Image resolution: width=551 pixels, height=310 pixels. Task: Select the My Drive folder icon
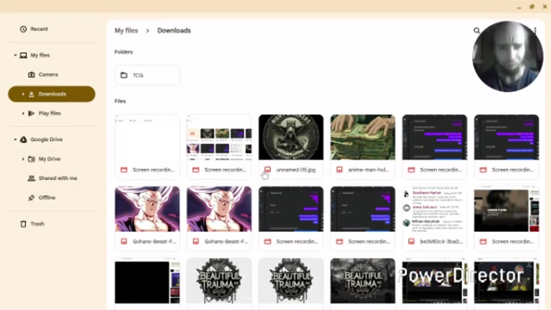click(x=31, y=159)
